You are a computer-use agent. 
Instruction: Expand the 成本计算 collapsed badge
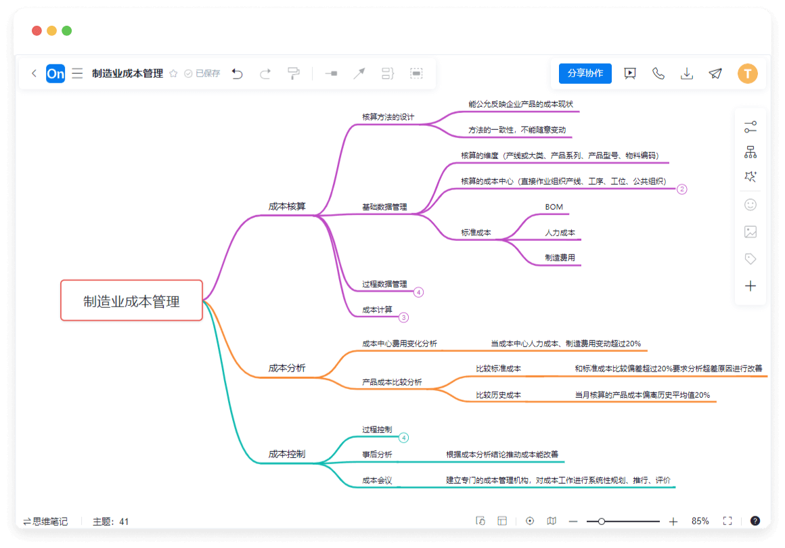[404, 317]
